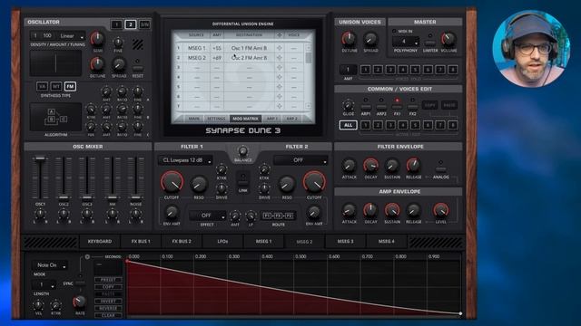Adjust the filter Balance knob
The height and width of the screenshot is (326, 581).
[x=242, y=151]
